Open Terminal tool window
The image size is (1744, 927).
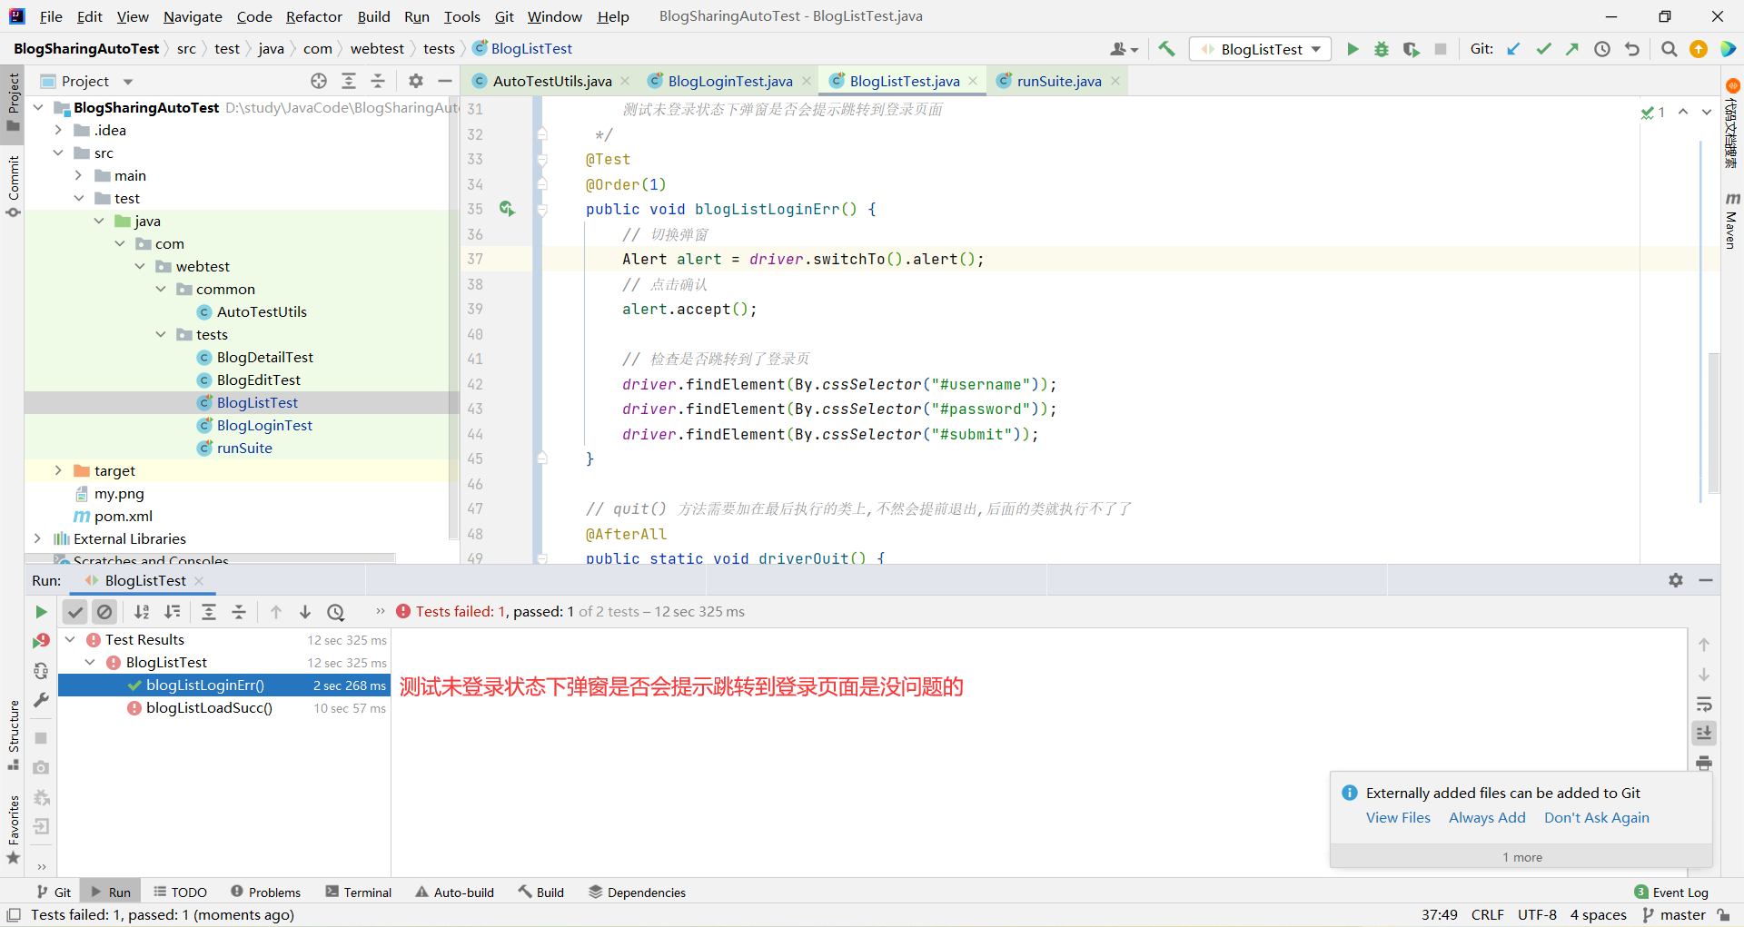point(359,892)
